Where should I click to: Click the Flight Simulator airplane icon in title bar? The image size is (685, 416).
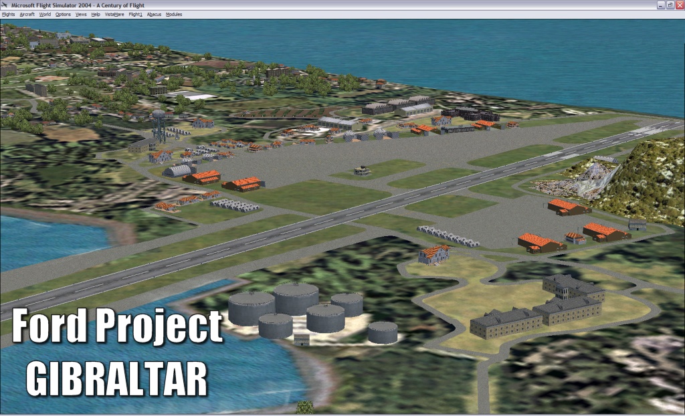(5, 5)
